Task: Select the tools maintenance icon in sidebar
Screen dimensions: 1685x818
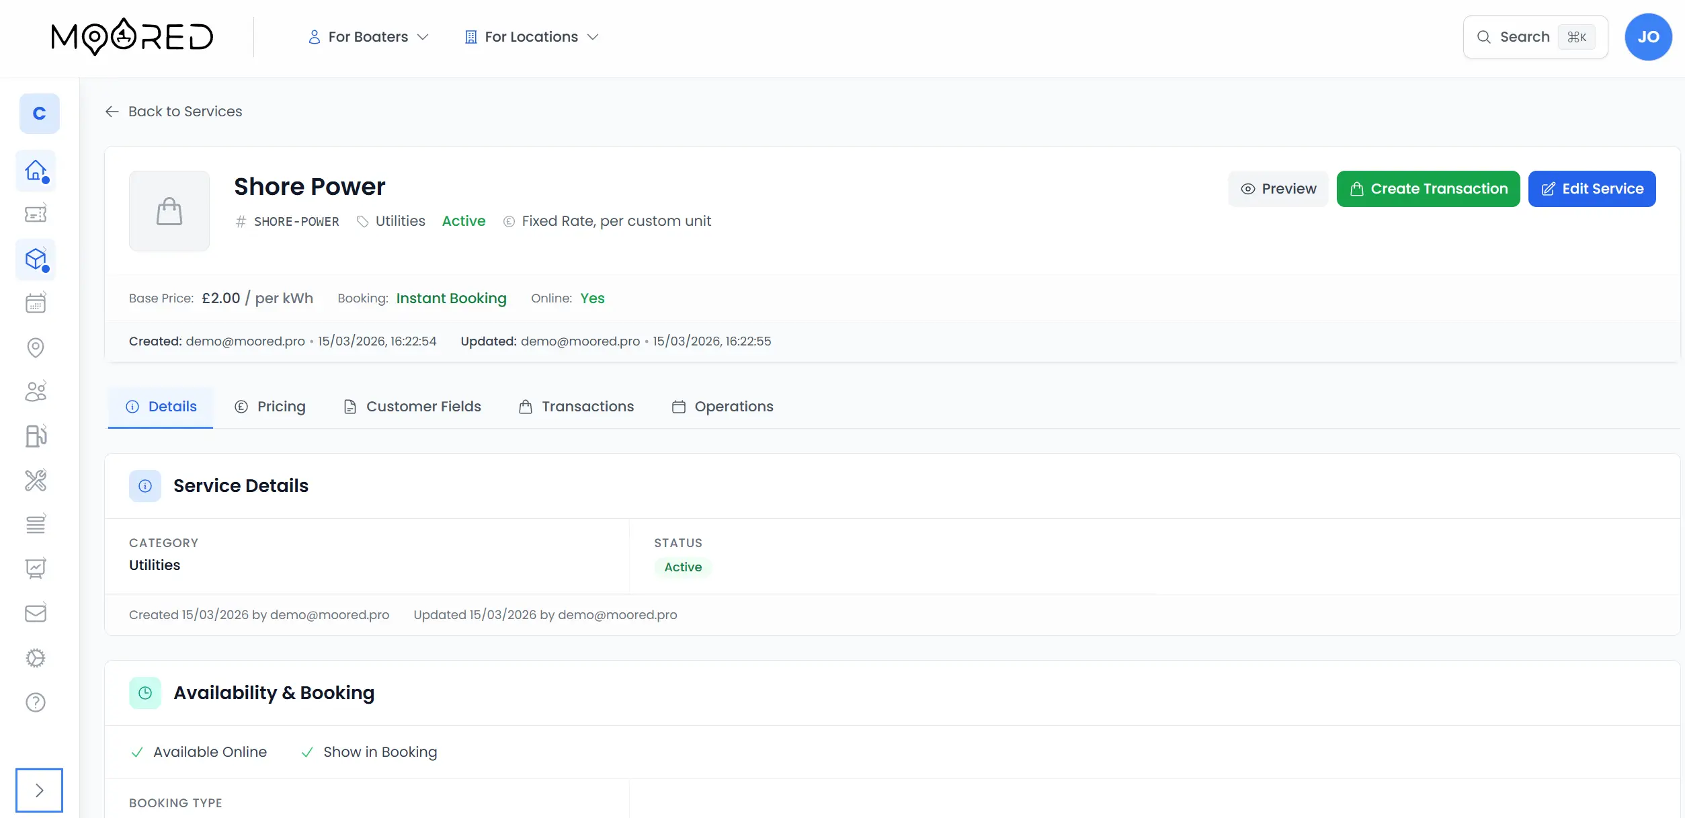Action: pos(35,481)
